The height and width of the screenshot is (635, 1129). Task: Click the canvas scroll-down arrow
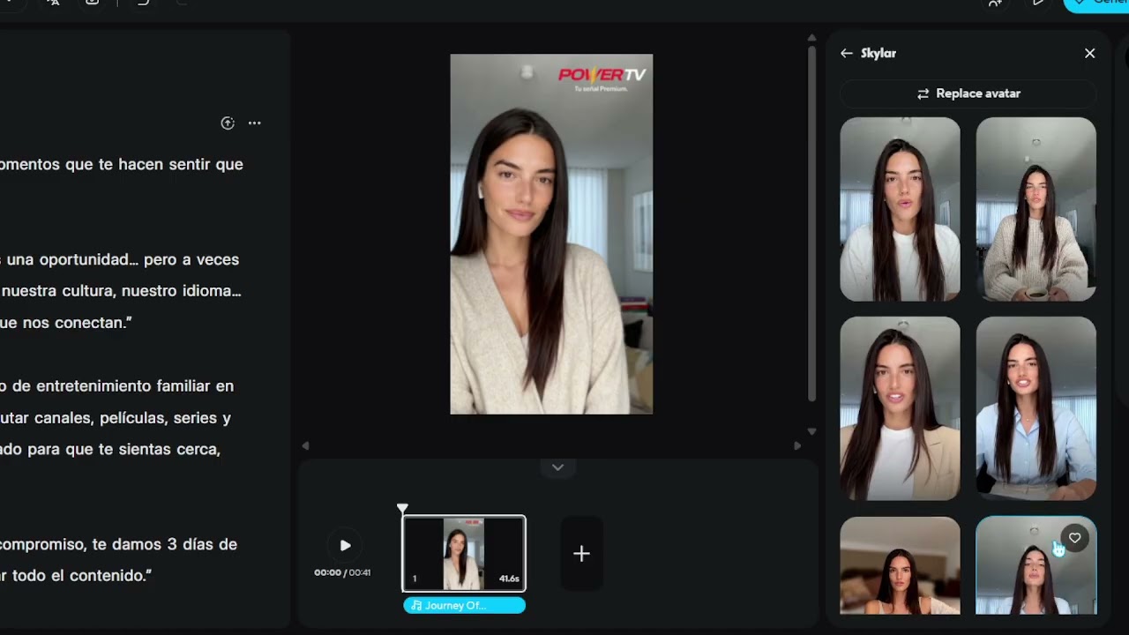[811, 431]
